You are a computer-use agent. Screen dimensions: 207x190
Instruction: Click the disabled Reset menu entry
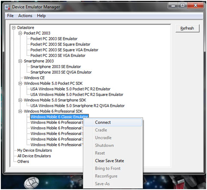pyautogui.click(x=113, y=153)
